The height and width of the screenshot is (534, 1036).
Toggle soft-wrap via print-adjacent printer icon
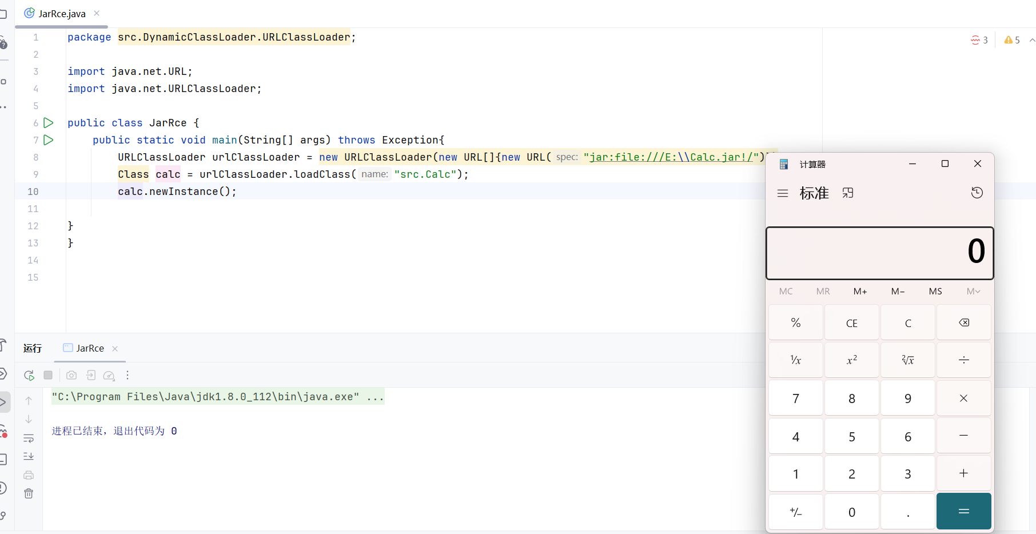tap(29, 475)
